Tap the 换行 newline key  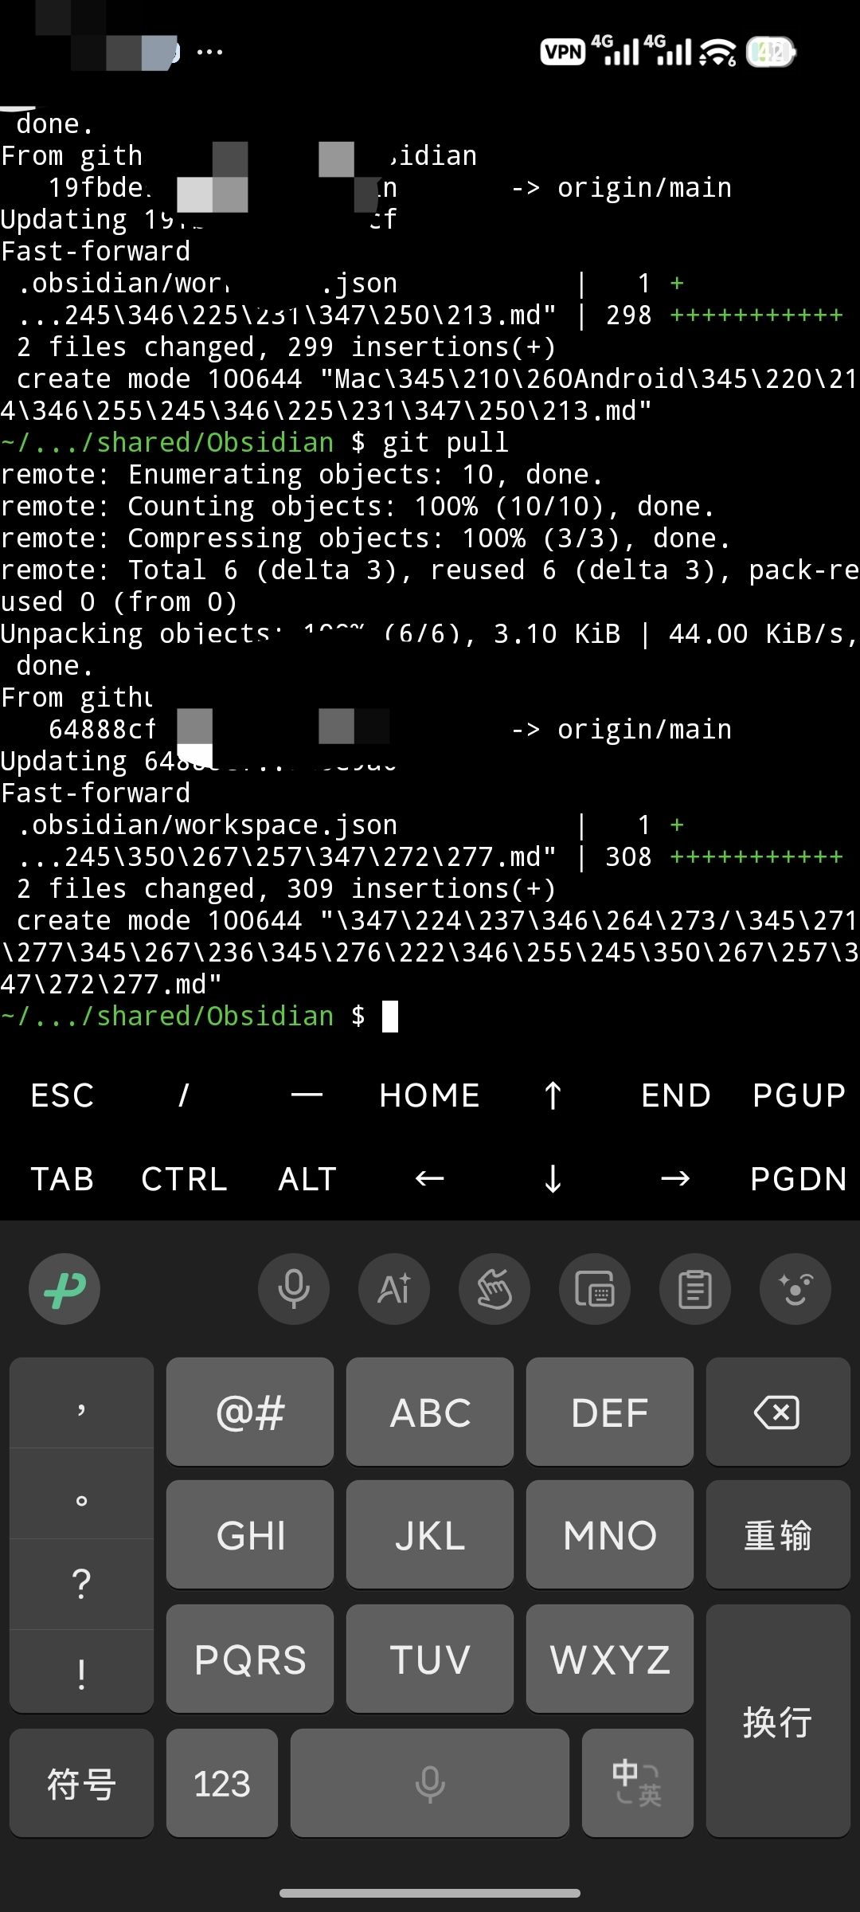(778, 1721)
